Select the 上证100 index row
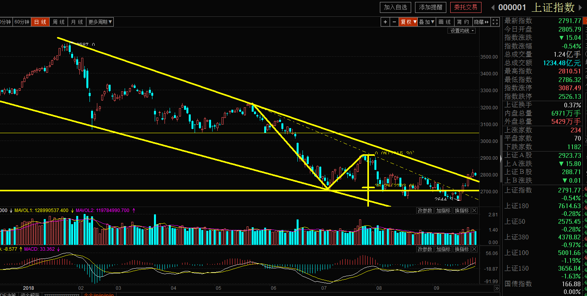The image size is (587, 296). [543, 257]
